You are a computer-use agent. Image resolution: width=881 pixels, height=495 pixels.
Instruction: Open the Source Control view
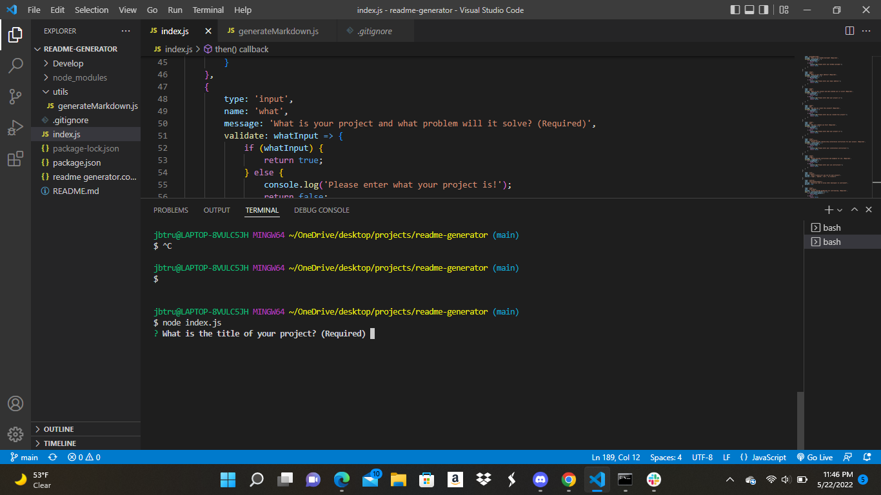[15, 96]
